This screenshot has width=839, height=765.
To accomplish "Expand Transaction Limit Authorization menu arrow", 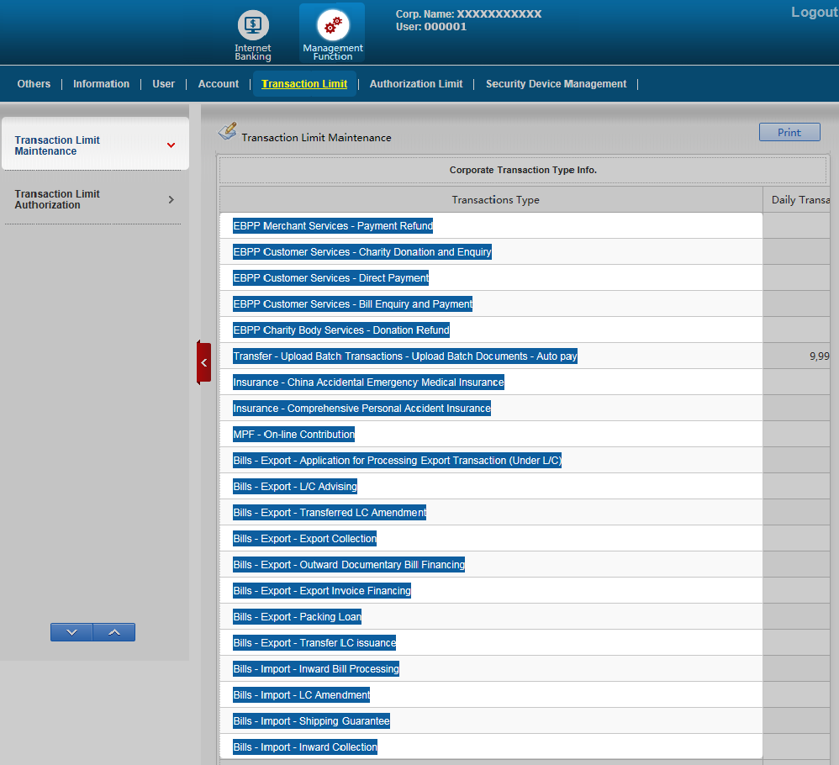I will coord(171,199).
